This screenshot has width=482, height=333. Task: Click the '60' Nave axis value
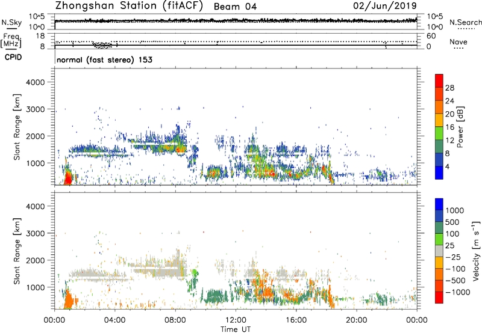click(431, 36)
